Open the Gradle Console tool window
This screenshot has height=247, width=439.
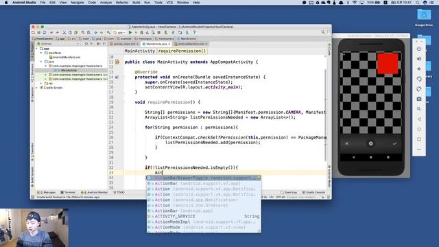[x=313, y=192]
